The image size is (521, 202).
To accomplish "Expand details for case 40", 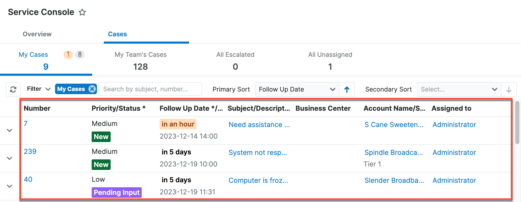I will pos(10,186).
